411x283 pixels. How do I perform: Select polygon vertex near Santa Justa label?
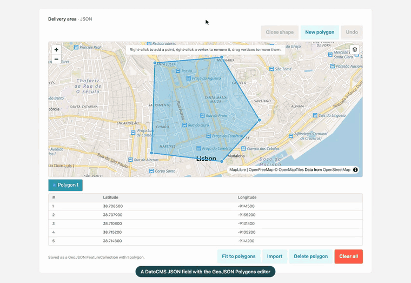[x=155, y=63]
